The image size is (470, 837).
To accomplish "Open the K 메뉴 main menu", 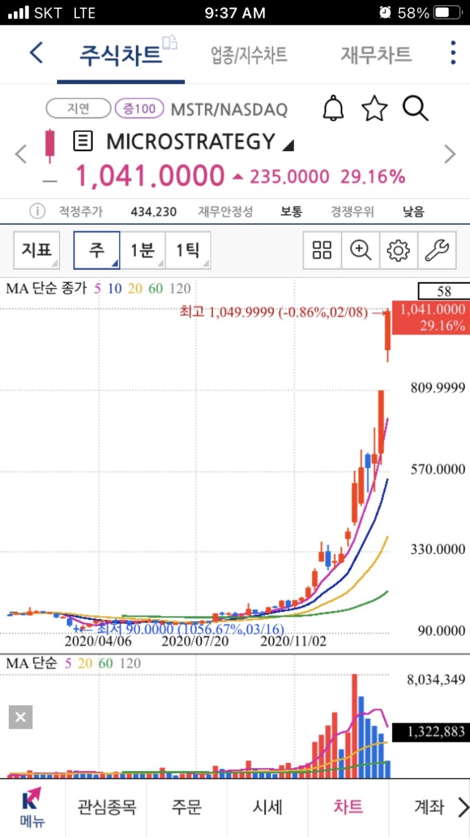I will 32,808.
